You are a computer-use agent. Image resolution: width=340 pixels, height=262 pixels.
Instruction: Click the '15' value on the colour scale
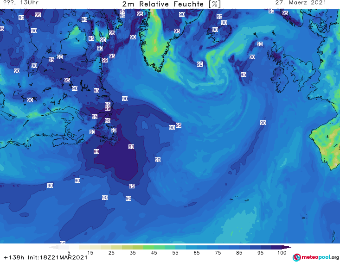[x=90, y=253]
